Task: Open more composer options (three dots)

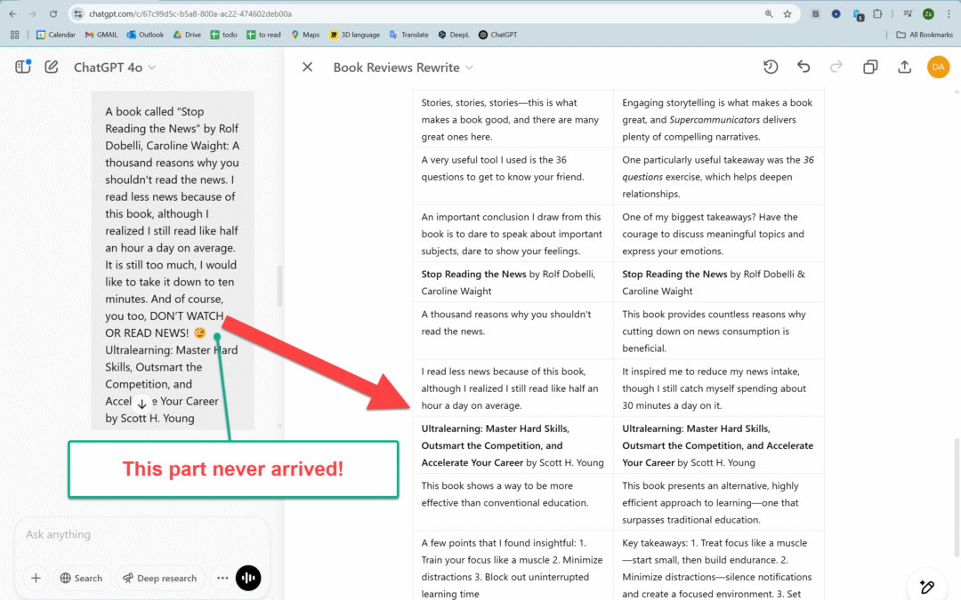Action: (222, 578)
